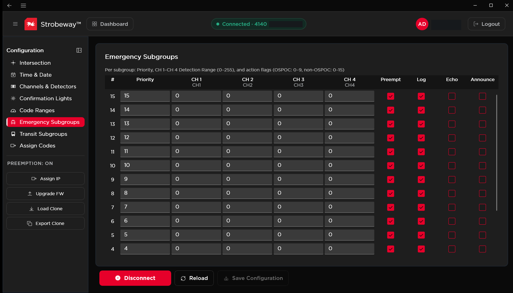Go to Time & Date settings

pos(45,75)
